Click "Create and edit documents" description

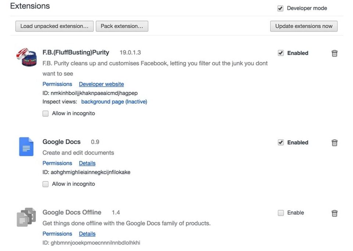[x=78, y=153]
